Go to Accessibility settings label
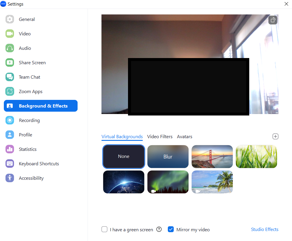The width and height of the screenshot is (292, 241). click(x=31, y=178)
